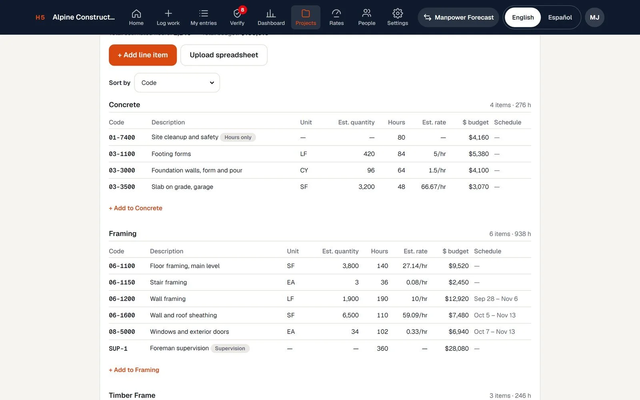This screenshot has width=640, height=400.
Task: Click Floor framing, main level
Action: tap(185, 266)
